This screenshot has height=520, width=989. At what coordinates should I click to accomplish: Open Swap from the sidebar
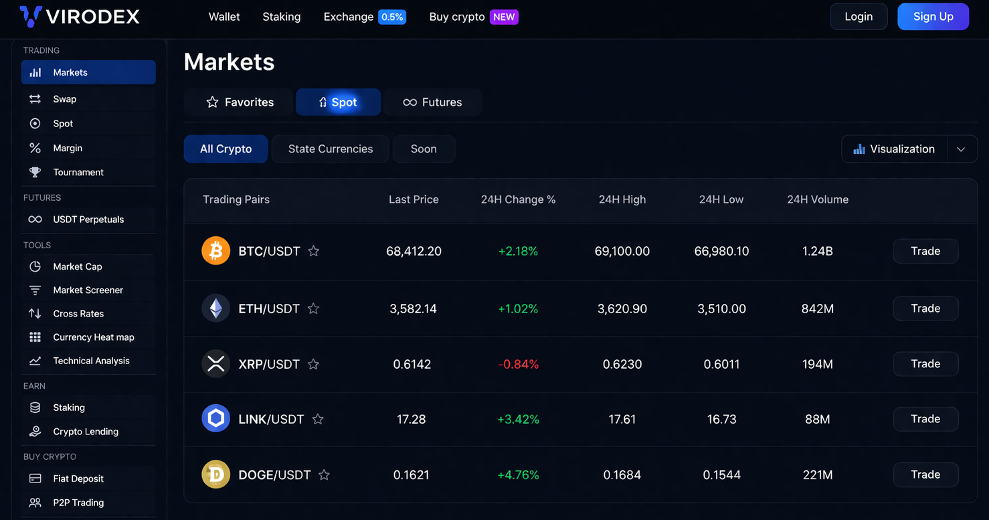click(64, 99)
